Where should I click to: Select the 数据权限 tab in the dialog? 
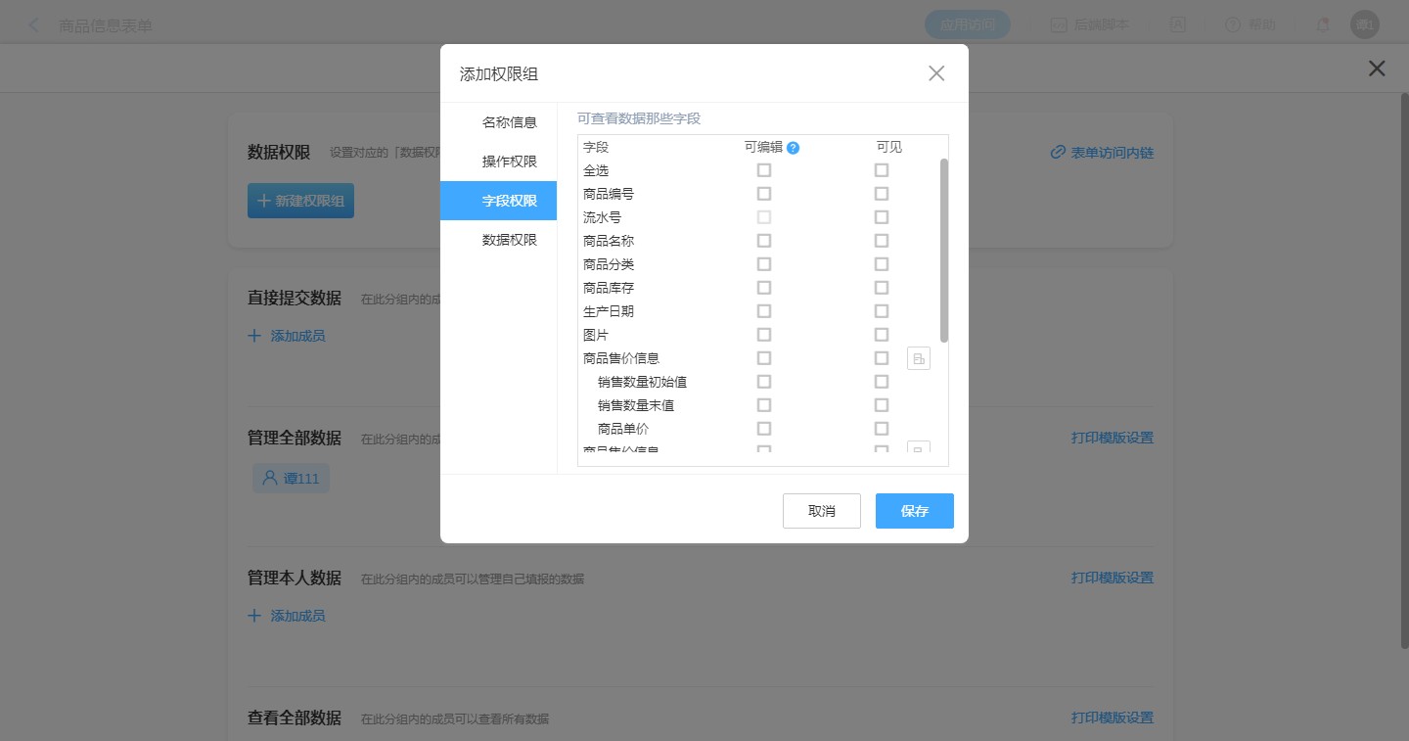(x=509, y=240)
